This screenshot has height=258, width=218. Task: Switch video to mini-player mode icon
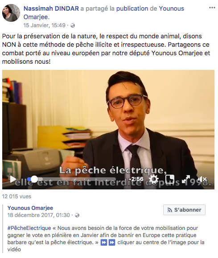[x=170, y=179]
